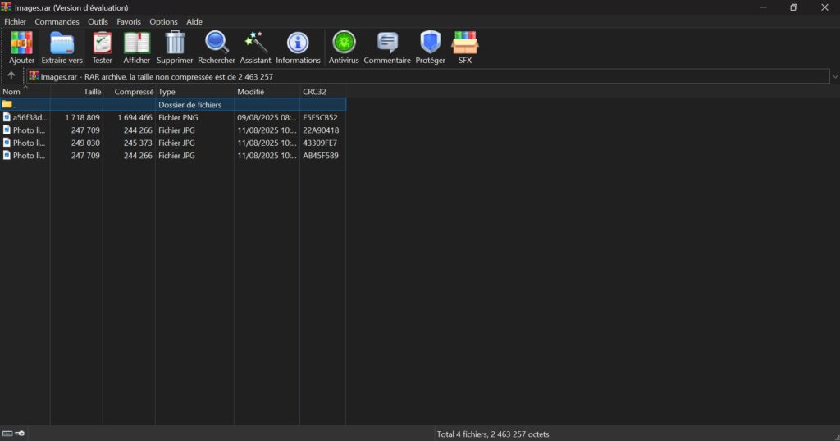The image size is (840, 441).
Task: Run the Tester archive tool
Action: [x=102, y=48]
